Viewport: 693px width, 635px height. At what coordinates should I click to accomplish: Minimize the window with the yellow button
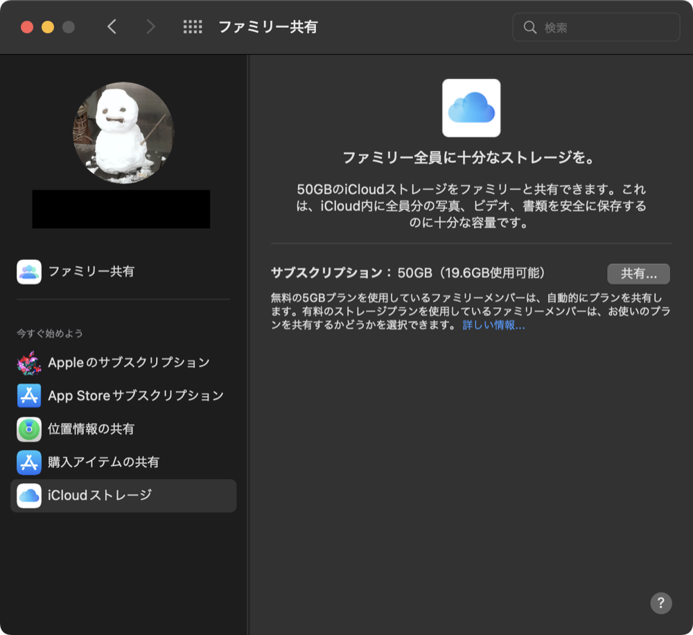[48, 27]
